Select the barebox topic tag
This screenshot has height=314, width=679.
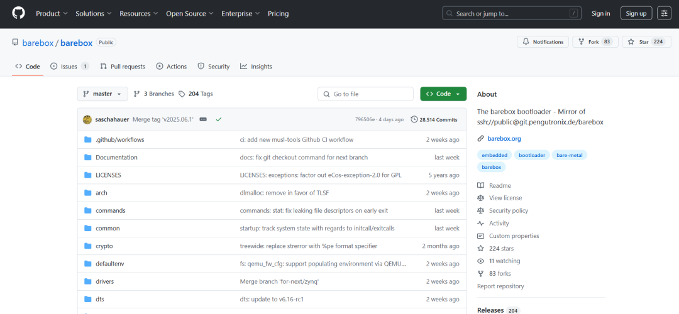(x=491, y=167)
